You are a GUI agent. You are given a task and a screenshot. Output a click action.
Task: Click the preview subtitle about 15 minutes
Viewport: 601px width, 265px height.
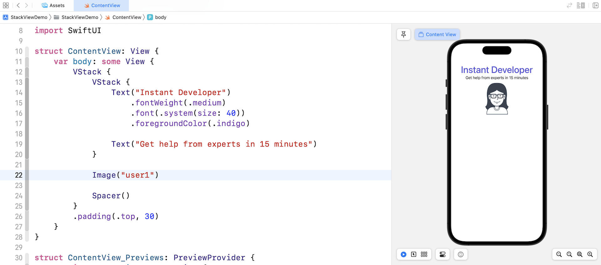[x=497, y=78]
